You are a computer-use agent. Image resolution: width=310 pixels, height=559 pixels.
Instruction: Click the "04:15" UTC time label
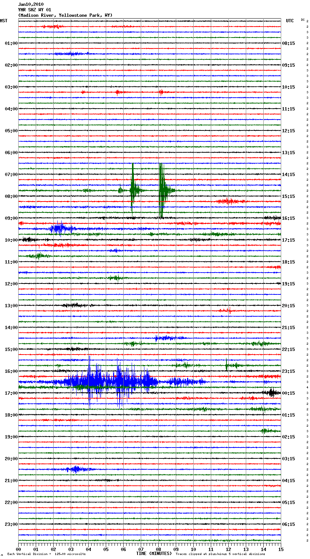(x=288, y=481)
